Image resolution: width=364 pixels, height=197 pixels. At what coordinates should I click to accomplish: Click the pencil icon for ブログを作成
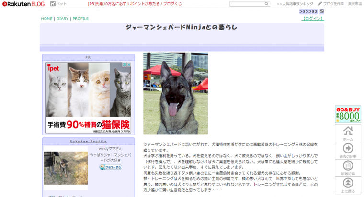pos(320,4)
